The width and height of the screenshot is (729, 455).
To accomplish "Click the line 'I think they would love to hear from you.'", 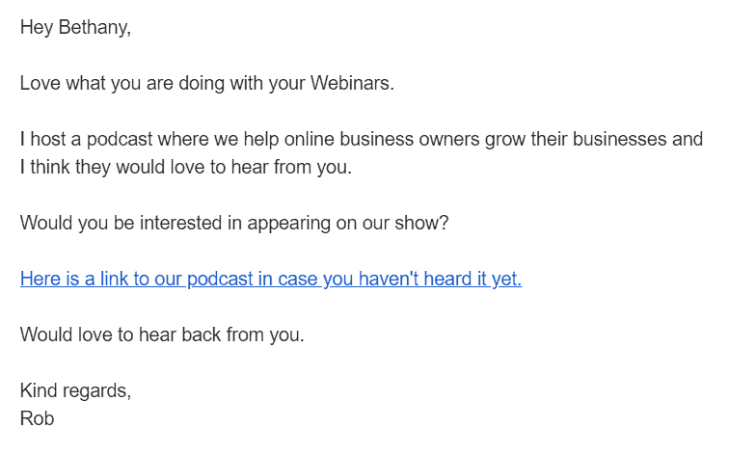I will pos(186,168).
